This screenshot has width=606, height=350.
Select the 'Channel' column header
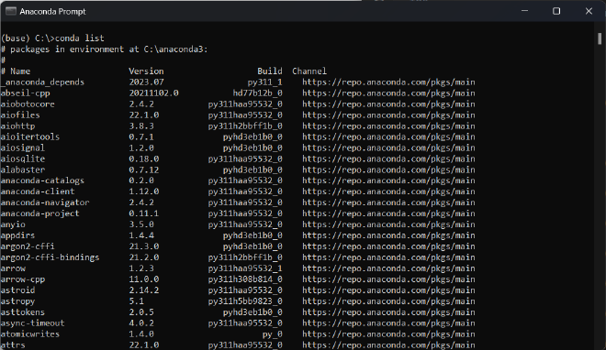point(309,71)
